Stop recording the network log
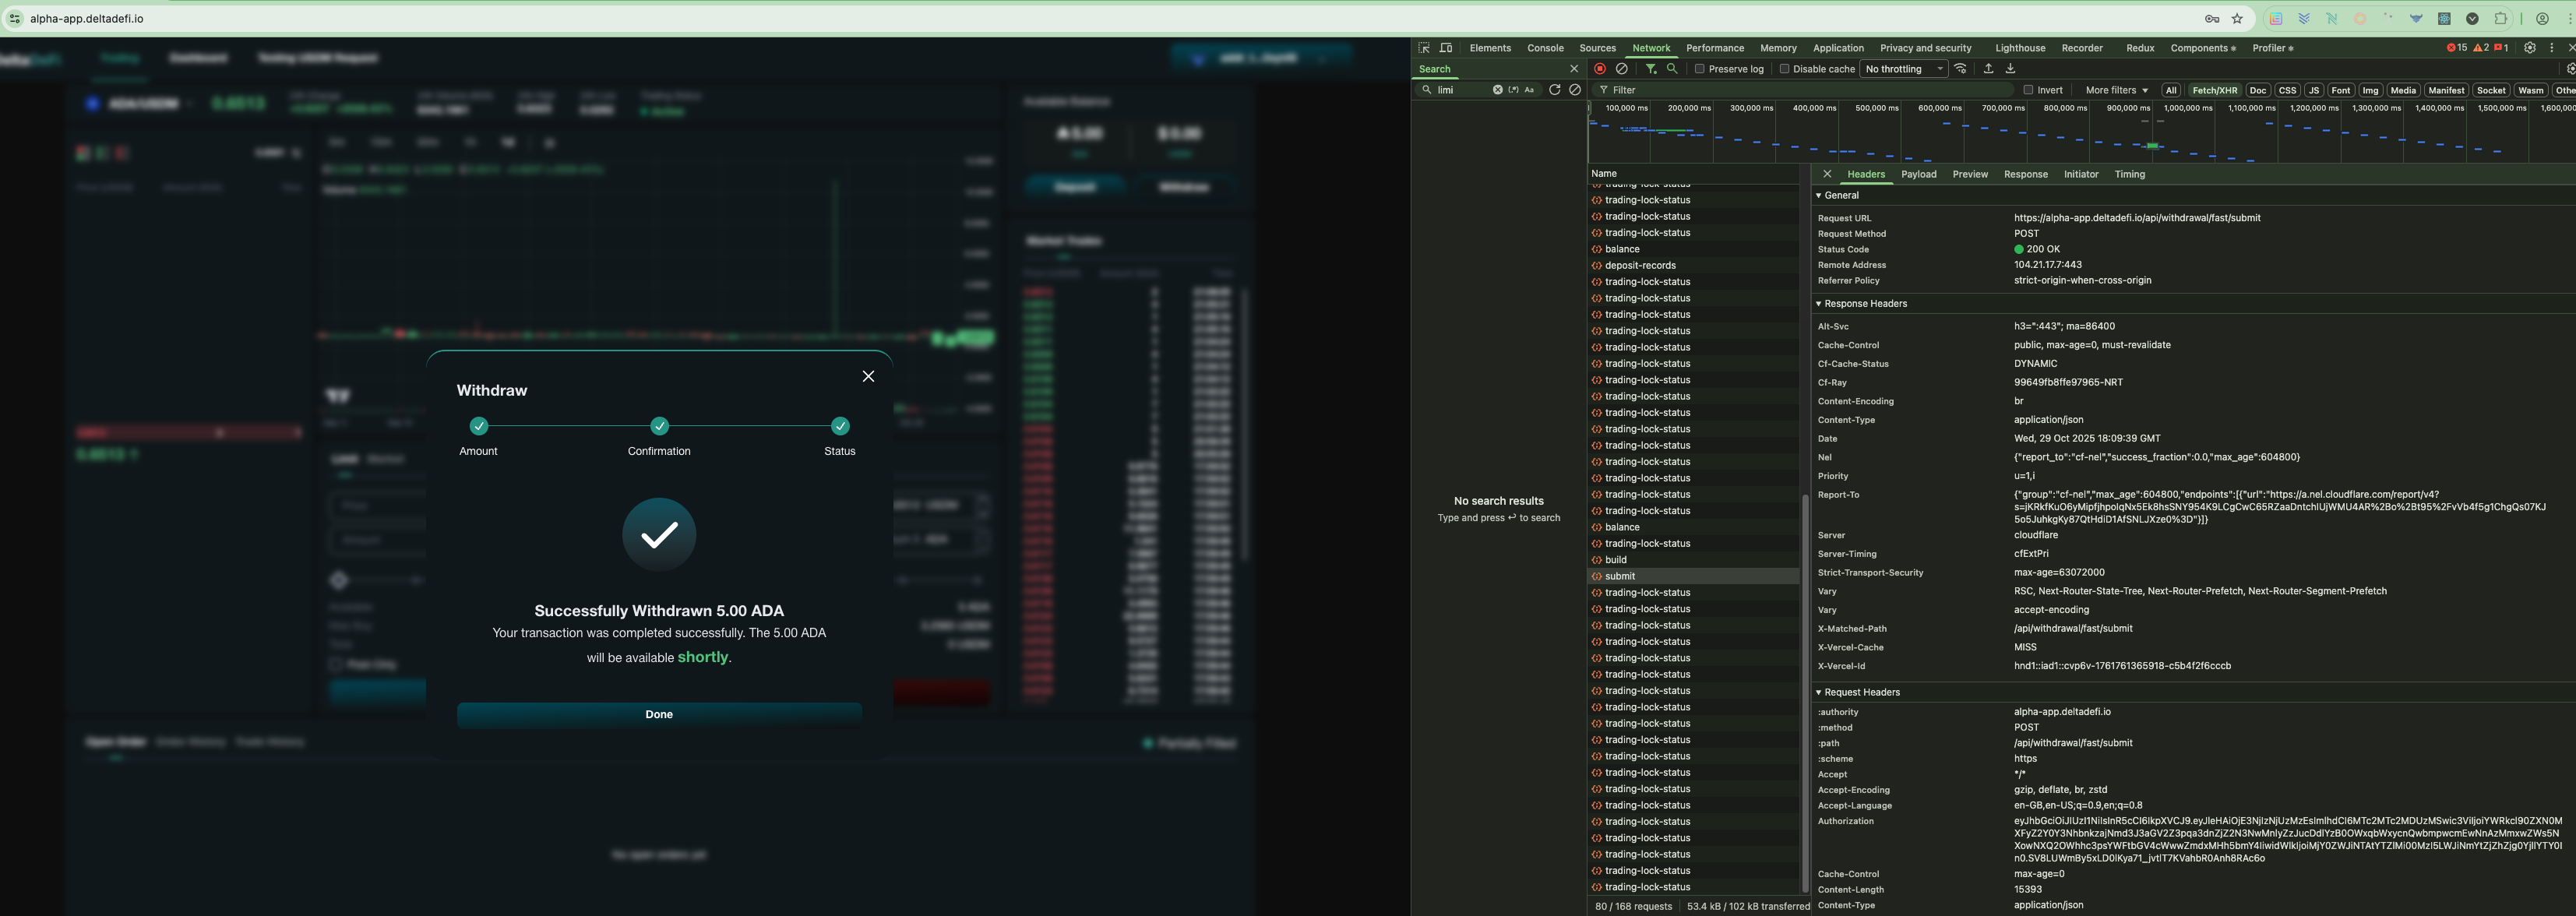Screen dimensions: 2576x916 tap(1600, 69)
